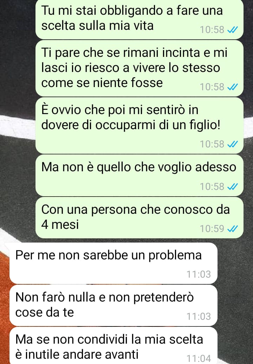Select the 'Per me non sarebbe un problema' bubble

click(x=113, y=263)
